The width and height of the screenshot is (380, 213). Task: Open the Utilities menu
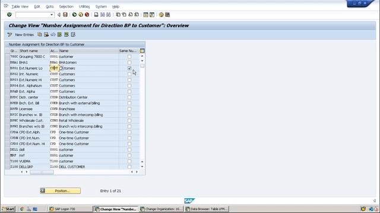[x=84, y=7]
